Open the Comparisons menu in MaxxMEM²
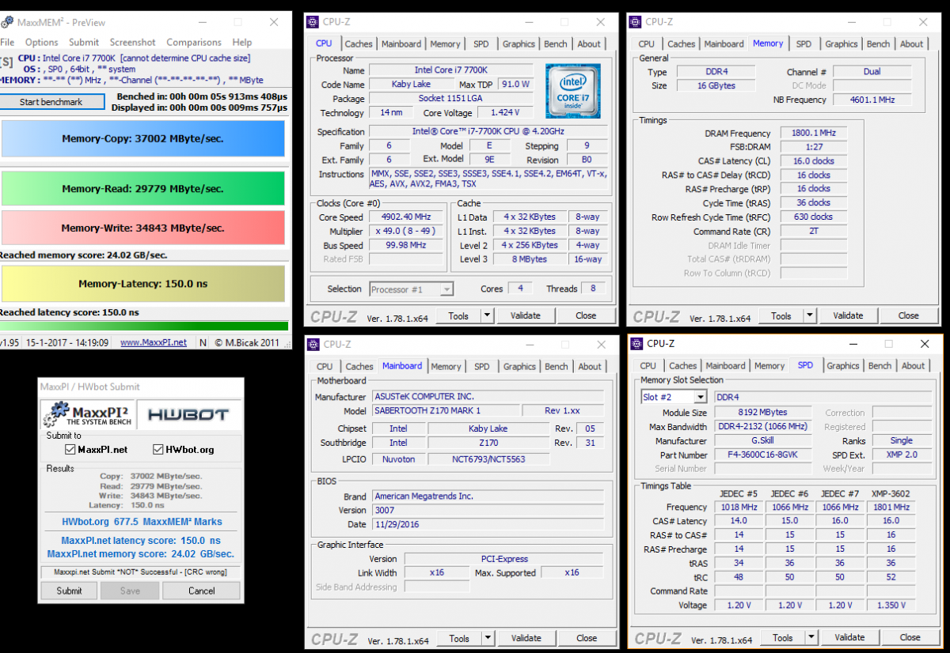Screen dimensions: 950x653 click(194, 42)
